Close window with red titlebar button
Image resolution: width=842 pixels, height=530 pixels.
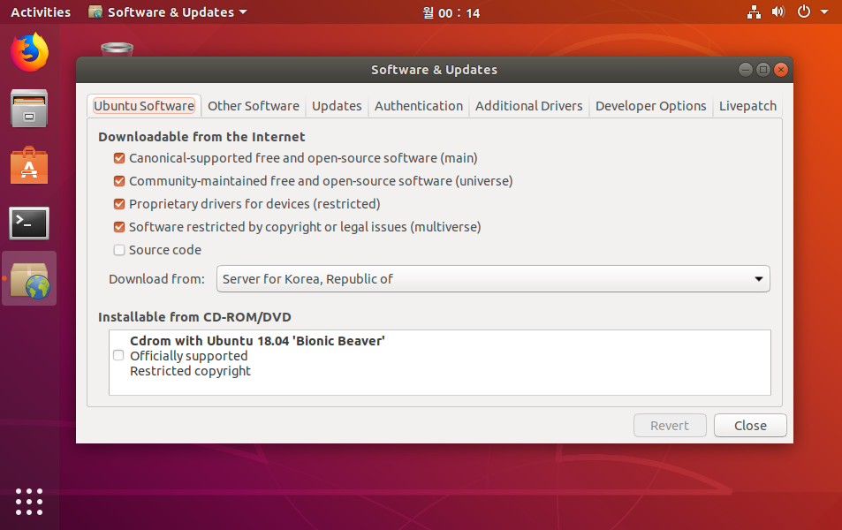781,70
